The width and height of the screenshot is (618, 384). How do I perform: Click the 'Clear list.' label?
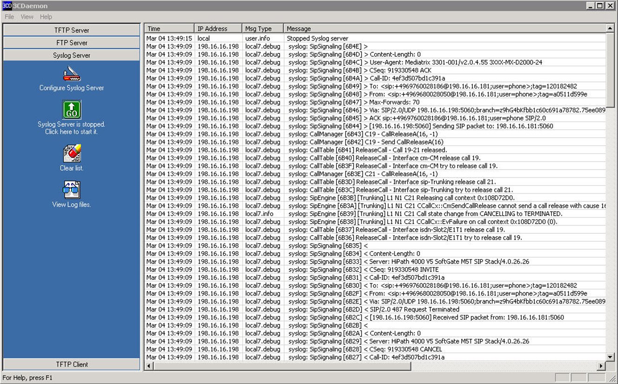click(72, 168)
